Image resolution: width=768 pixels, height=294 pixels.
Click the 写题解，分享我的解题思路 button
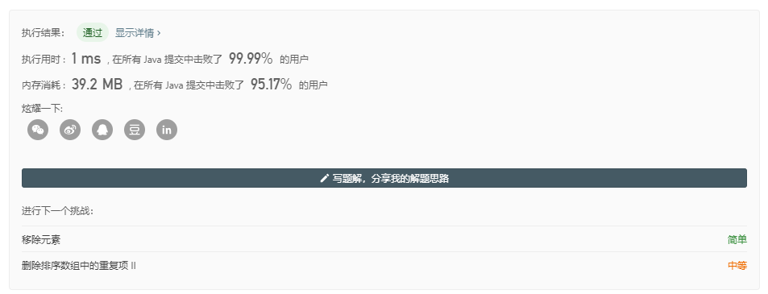pos(384,178)
